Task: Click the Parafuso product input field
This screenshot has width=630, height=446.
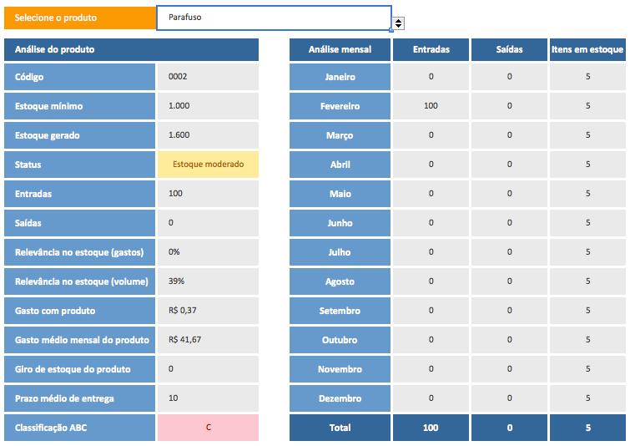Action: tap(274, 18)
